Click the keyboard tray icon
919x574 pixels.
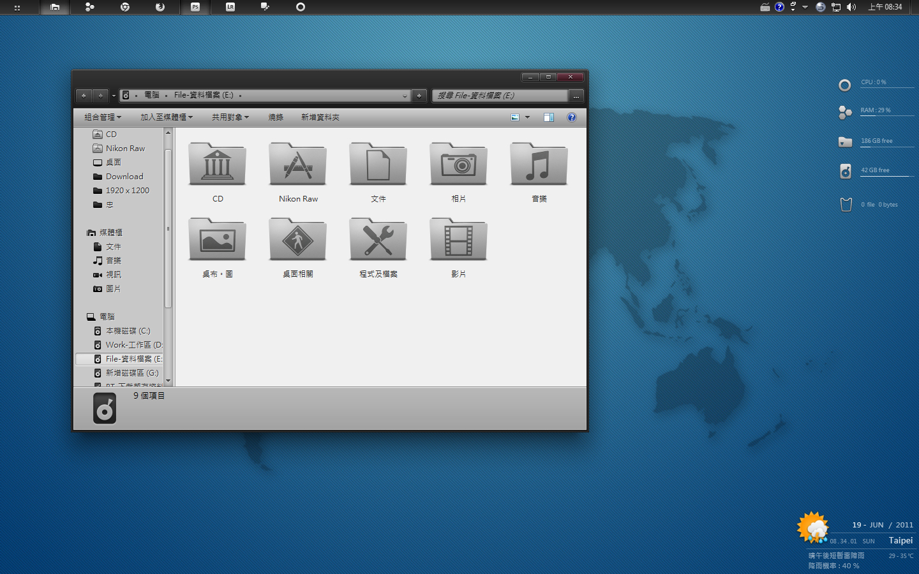[765, 7]
